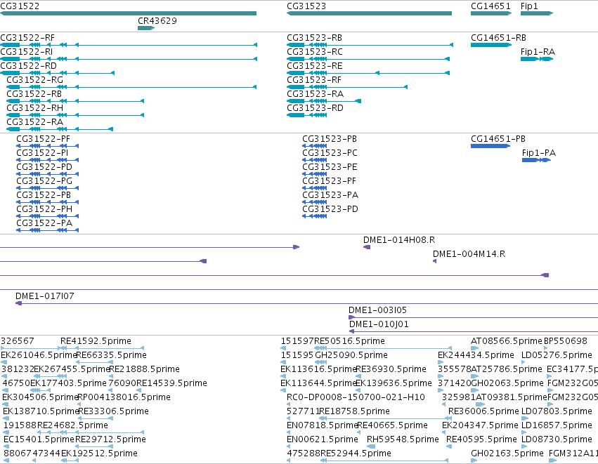Select EST label RP004138016.5prime

coord(124,398)
